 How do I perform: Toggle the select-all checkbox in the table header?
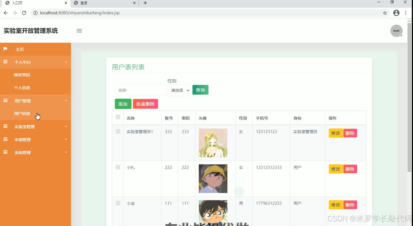[x=118, y=115]
